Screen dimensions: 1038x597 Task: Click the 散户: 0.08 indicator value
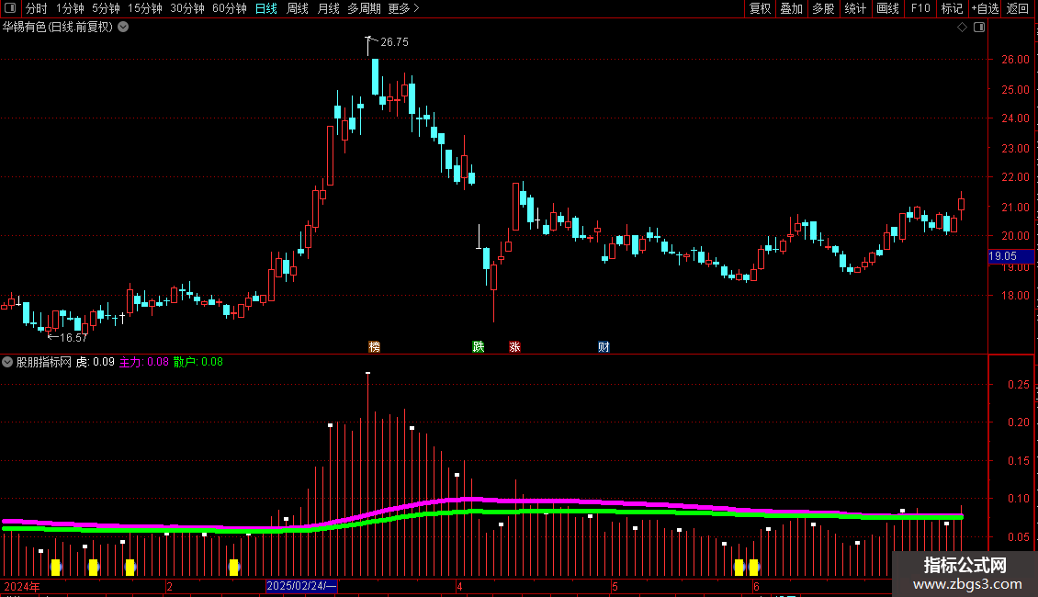click(197, 362)
